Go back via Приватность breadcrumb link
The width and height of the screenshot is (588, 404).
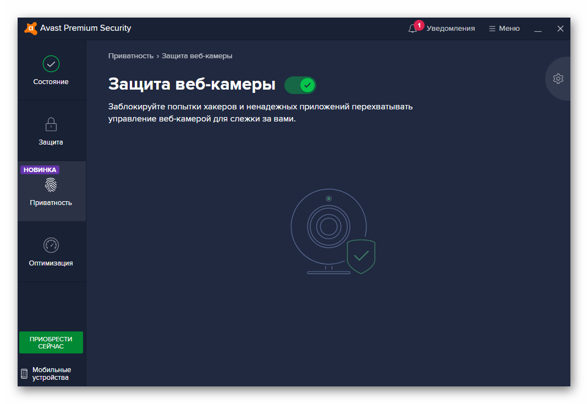[x=131, y=56]
